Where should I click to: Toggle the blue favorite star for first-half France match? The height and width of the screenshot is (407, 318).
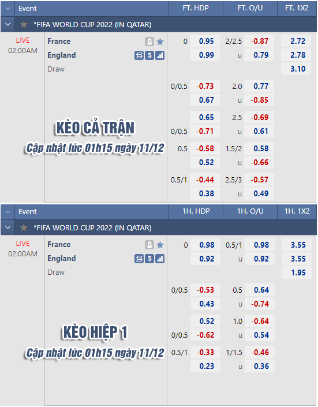coord(160,245)
